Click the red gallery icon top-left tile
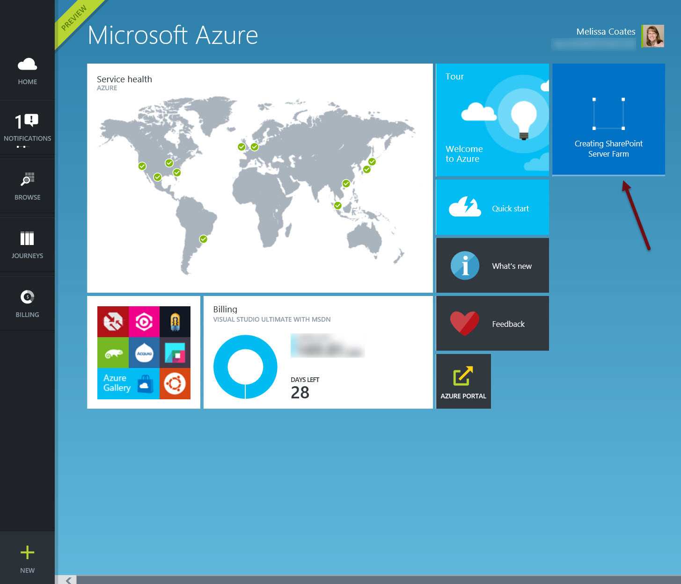The height and width of the screenshot is (584, 681). coord(113,322)
